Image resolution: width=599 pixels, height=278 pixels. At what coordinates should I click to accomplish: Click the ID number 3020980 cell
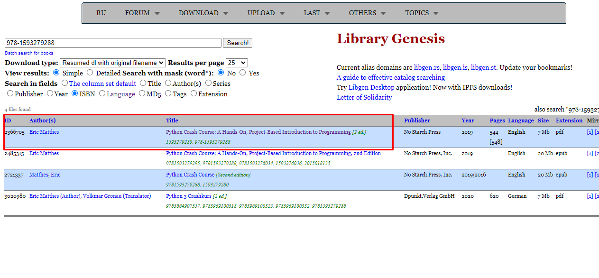tap(14, 196)
